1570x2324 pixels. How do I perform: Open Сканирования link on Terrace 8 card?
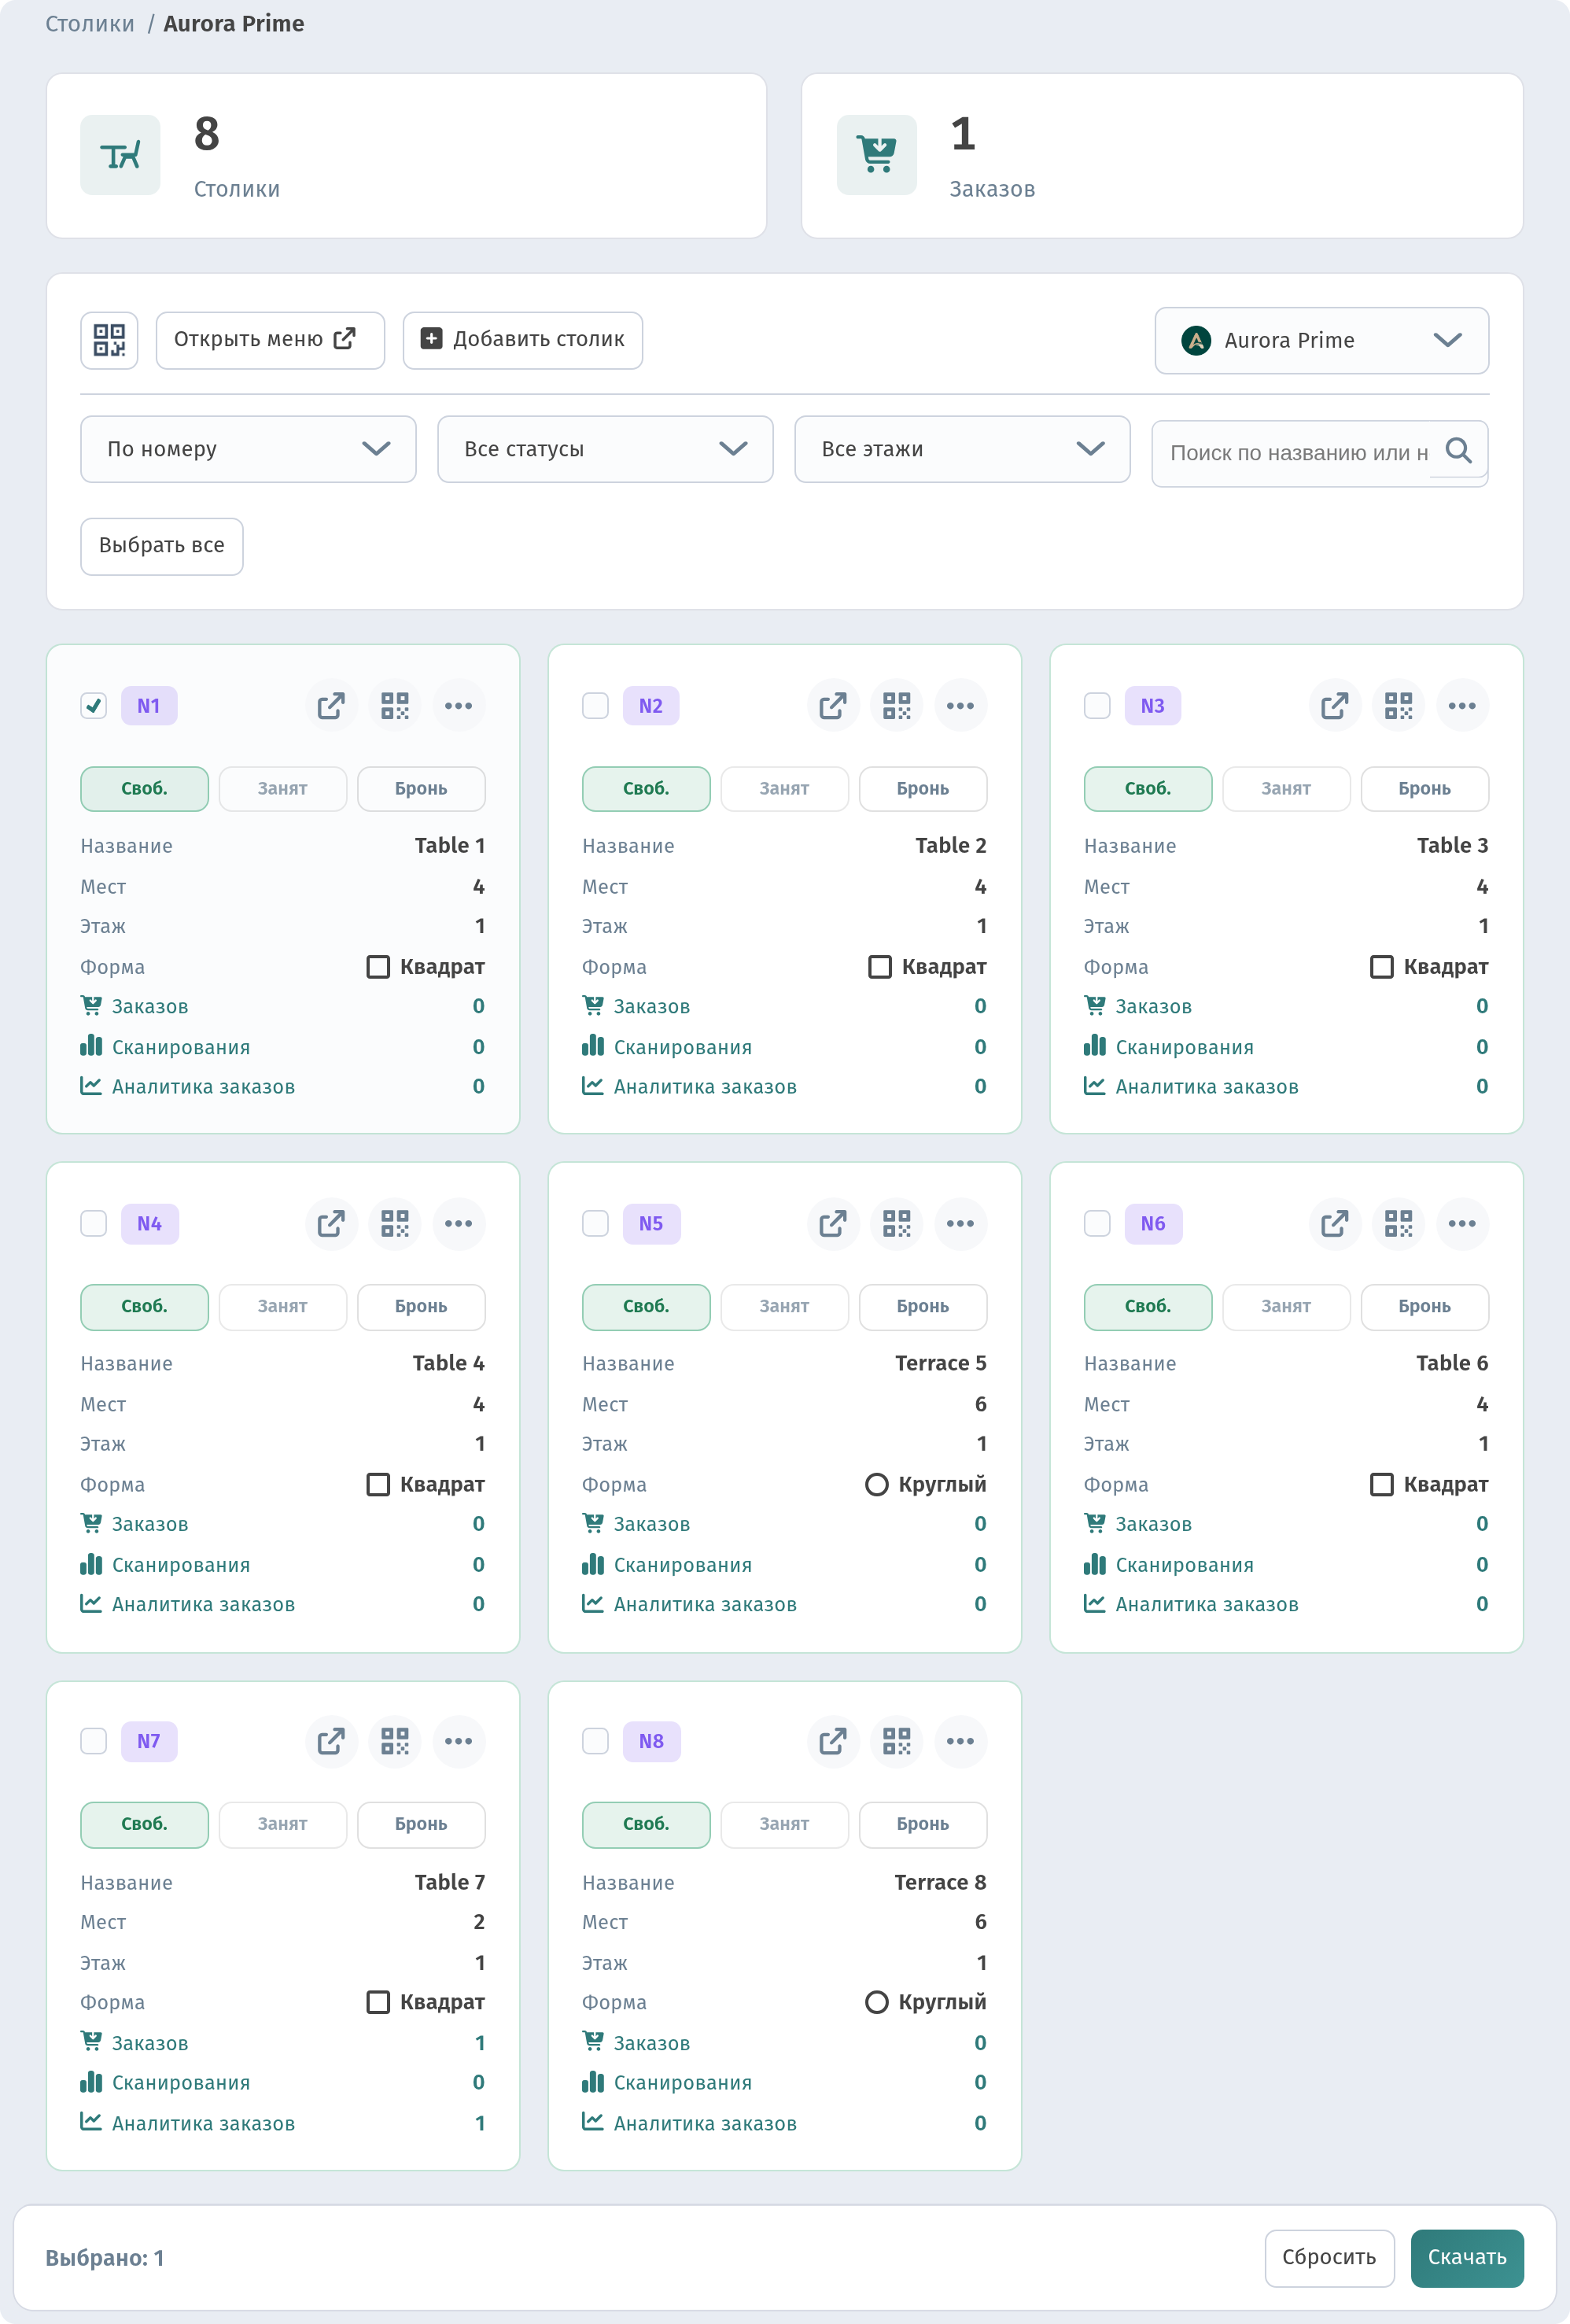pyautogui.click(x=667, y=2083)
